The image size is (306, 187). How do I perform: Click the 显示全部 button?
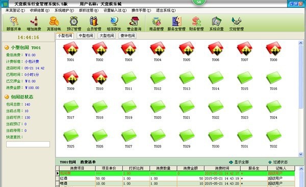(x=239, y=162)
